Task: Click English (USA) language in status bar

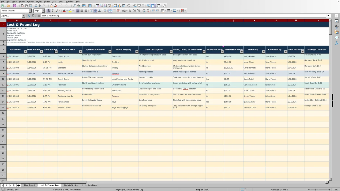Action: tap(203, 190)
